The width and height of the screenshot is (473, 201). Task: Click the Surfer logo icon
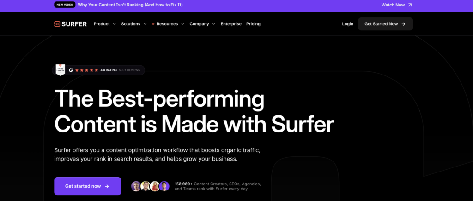click(57, 24)
